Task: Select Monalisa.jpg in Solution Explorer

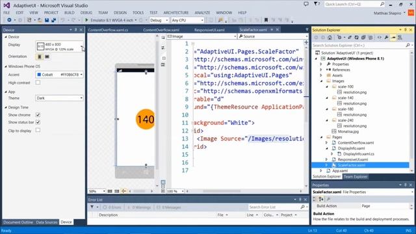Action: click(348, 131)
